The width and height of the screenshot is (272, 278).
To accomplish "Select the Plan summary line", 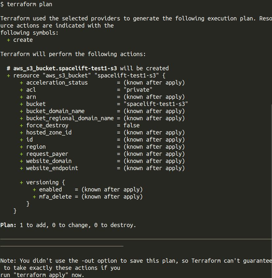I will [x=68, y=225].
